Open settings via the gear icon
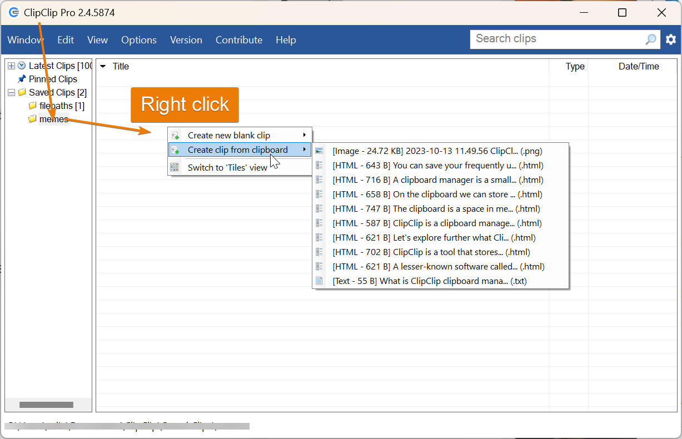Screen dimensions: 682x439 [671, 39]
